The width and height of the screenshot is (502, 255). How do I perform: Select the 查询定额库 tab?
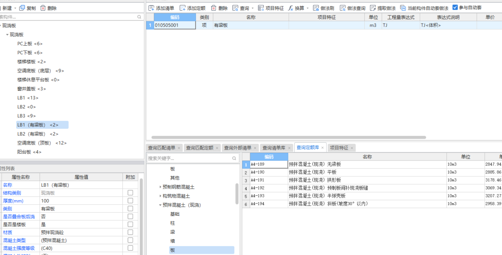[308, 147]
